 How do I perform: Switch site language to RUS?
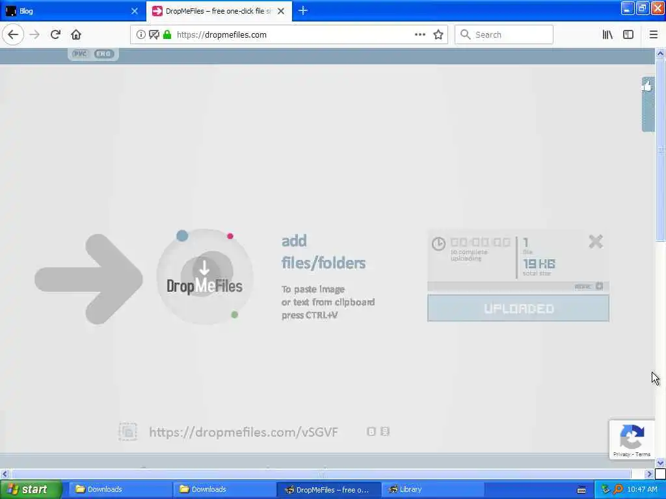(x=80, y=54)
